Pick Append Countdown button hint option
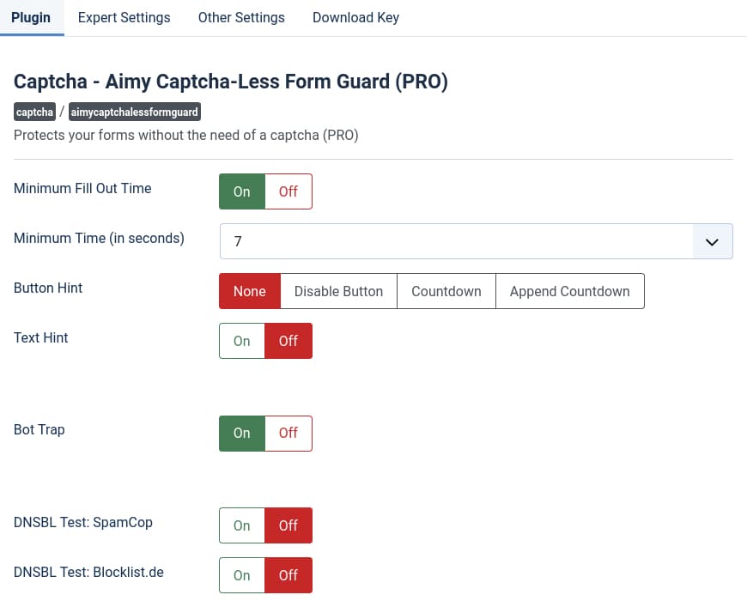The image size is (747, 601). [x=569, y=291]
